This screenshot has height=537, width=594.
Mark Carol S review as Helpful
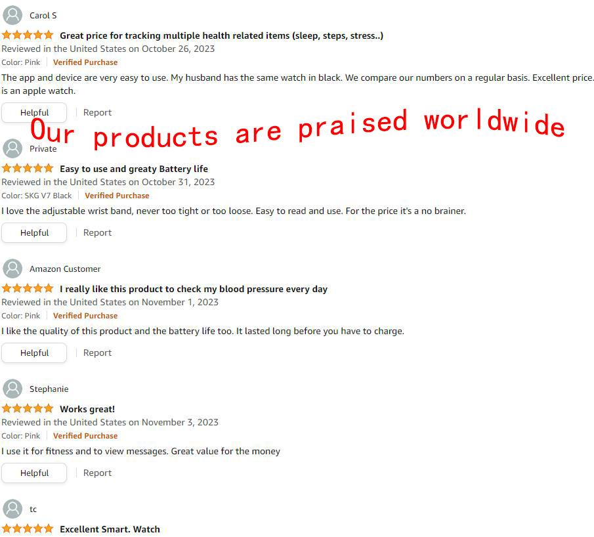(34, 112)
